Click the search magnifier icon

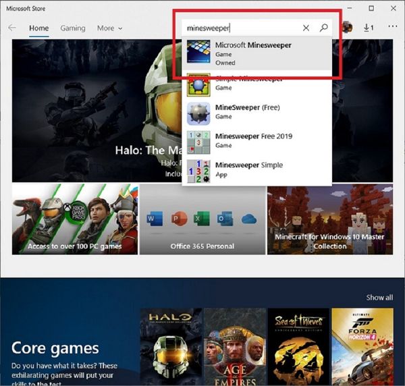click(x=324, y=28)
